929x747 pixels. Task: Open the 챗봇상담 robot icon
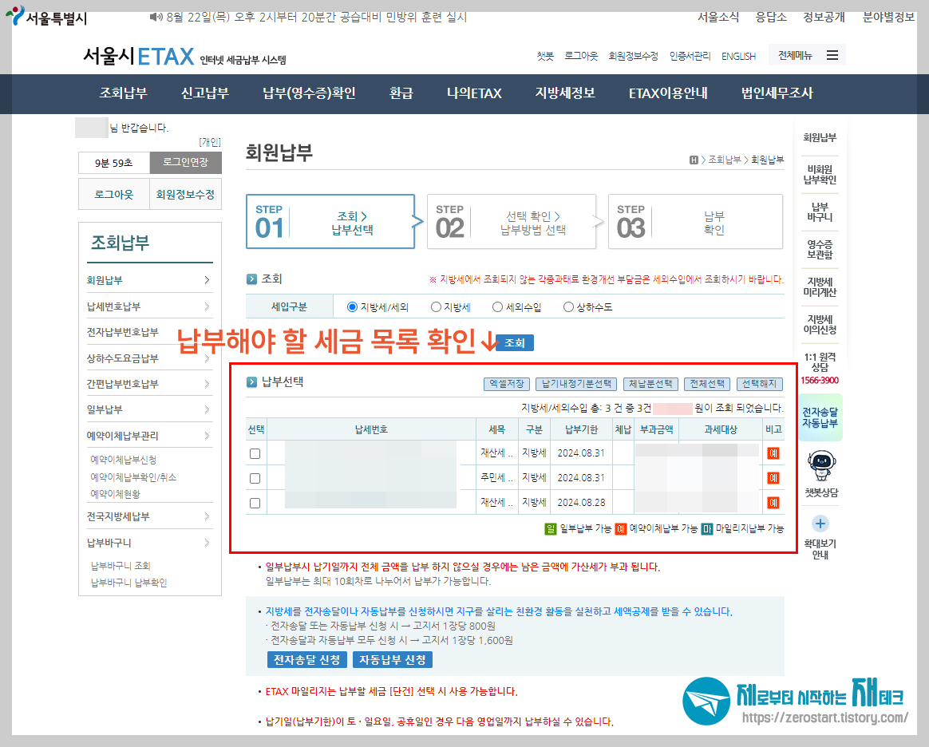point(821,465)
